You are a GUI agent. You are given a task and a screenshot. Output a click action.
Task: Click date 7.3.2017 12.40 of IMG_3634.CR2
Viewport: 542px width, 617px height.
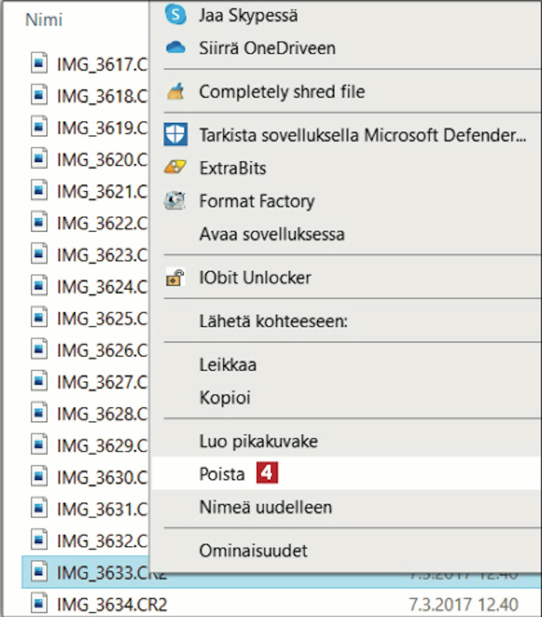coord(464,604)
